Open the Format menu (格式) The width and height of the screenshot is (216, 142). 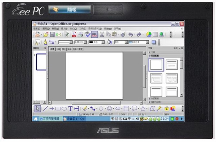click(73, 29)
